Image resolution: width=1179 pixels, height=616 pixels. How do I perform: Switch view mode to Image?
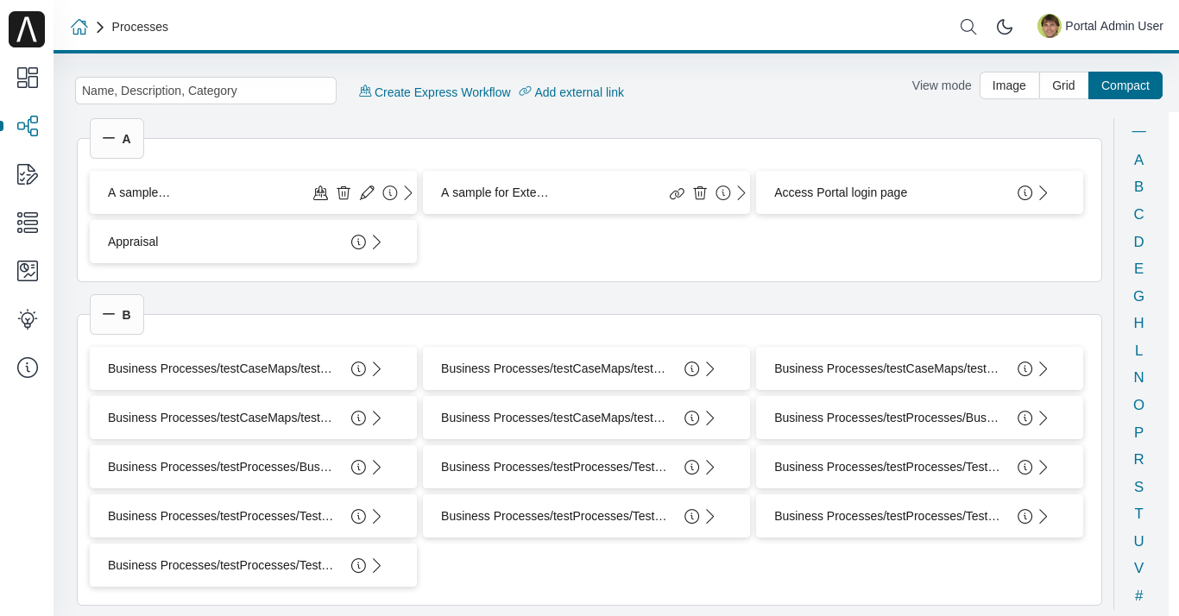pos(1009,85)
